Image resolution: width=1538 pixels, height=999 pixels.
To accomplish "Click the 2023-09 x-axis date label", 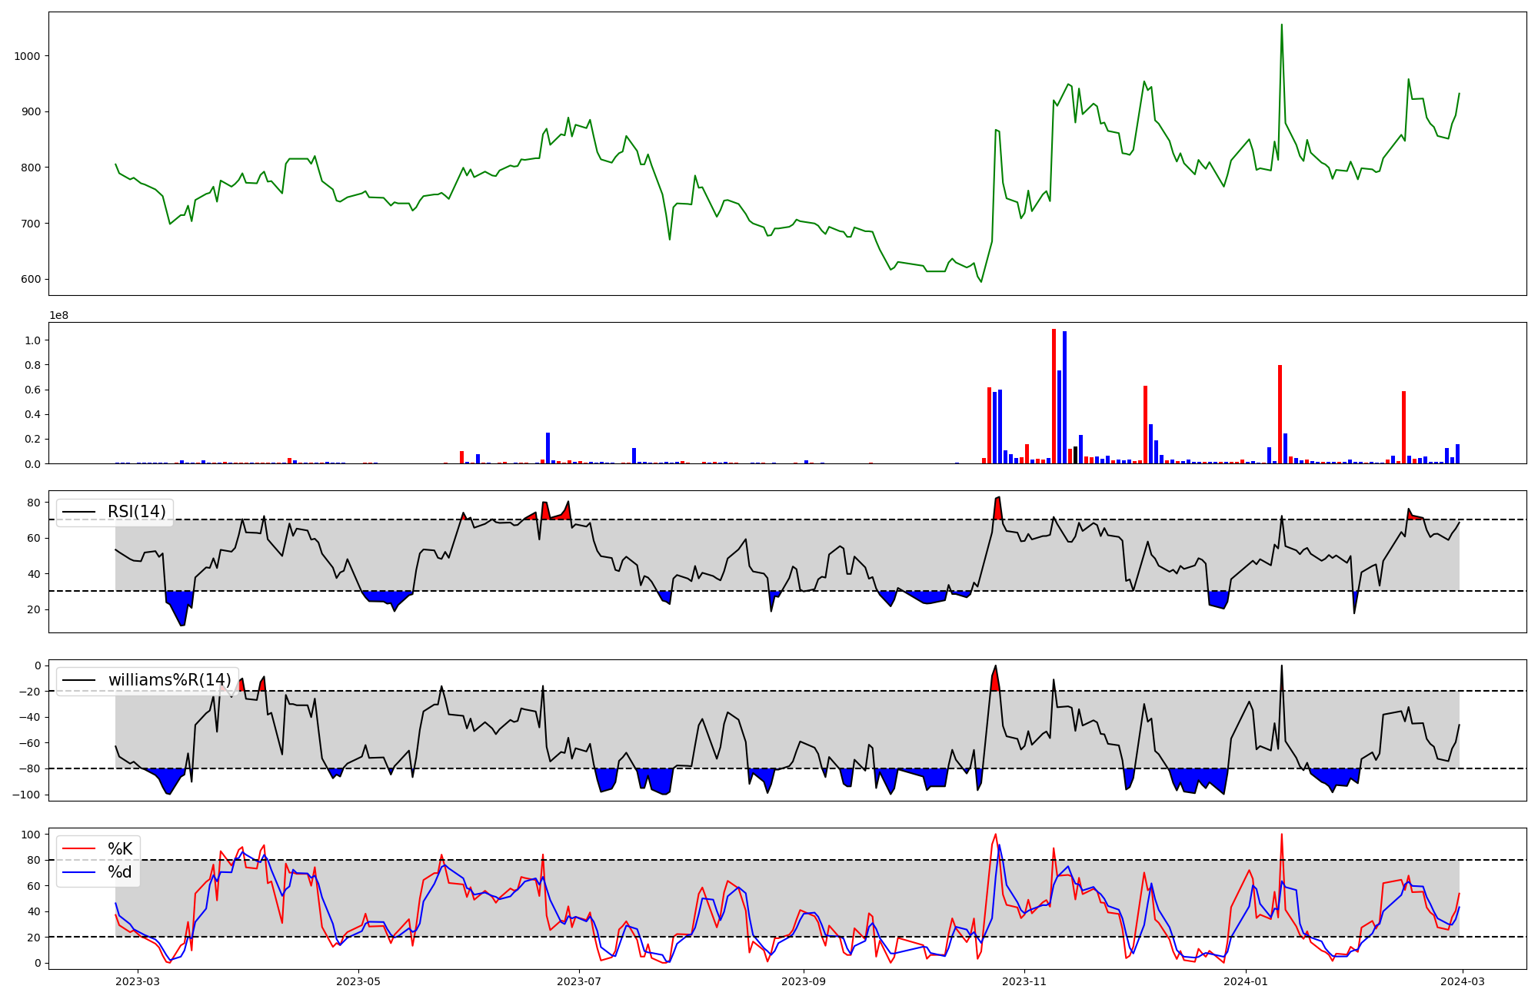I will pos(804,981).
